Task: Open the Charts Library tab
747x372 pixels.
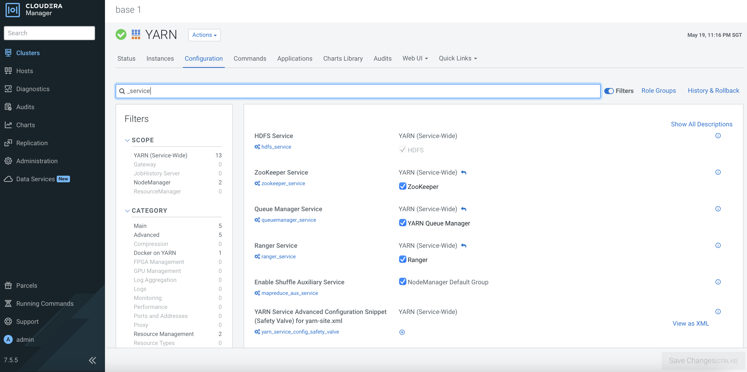Action: pos(343,59)
